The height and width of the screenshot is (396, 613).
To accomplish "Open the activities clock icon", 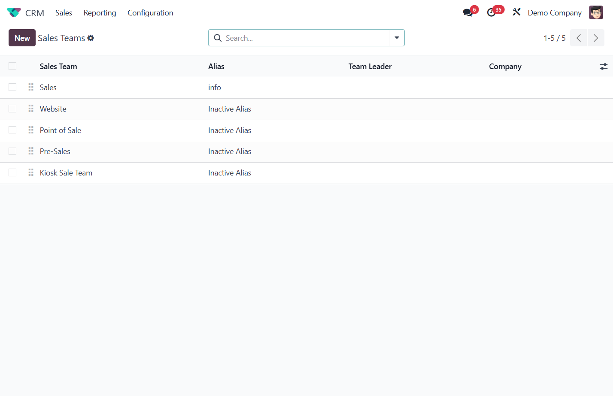I will click(492, 13).
